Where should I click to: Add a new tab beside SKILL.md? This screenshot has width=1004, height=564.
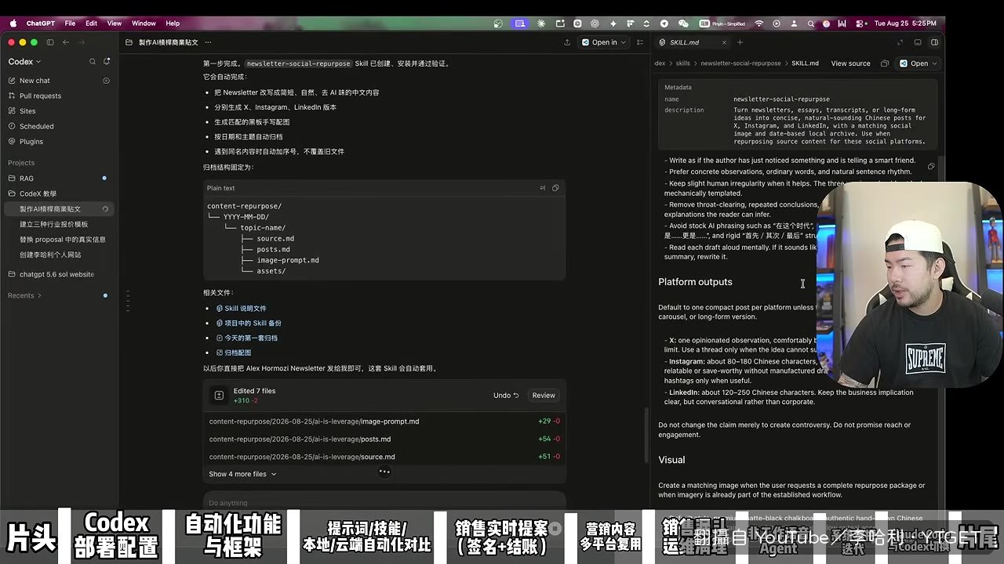740,42
